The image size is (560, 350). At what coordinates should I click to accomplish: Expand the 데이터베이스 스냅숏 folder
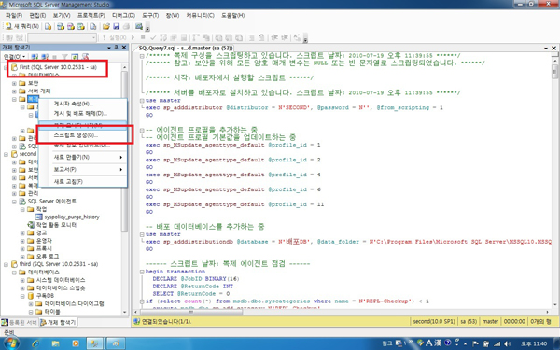click(x=22, y=287)
